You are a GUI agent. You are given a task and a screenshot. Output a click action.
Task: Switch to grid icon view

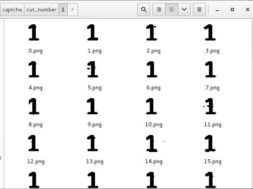pos(172,10)
